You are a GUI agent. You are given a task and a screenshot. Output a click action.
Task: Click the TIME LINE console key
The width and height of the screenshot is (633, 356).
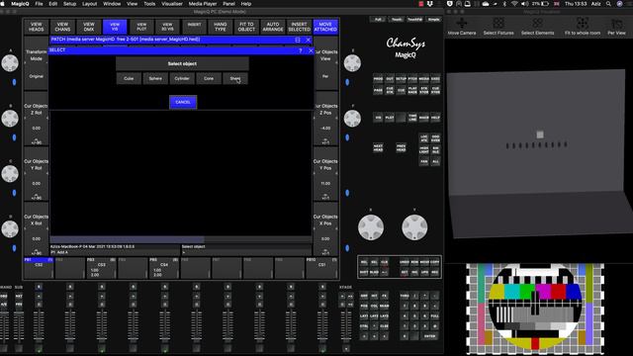tap(412, 118)
